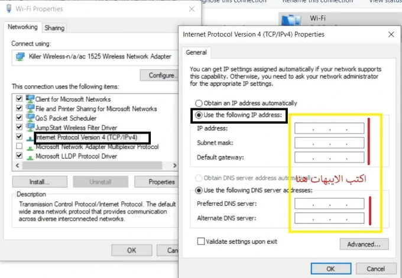402x278 pixels.
Task: Enable Validate settings upon exit
Action: pyautogui.click(x=202, y=241)
